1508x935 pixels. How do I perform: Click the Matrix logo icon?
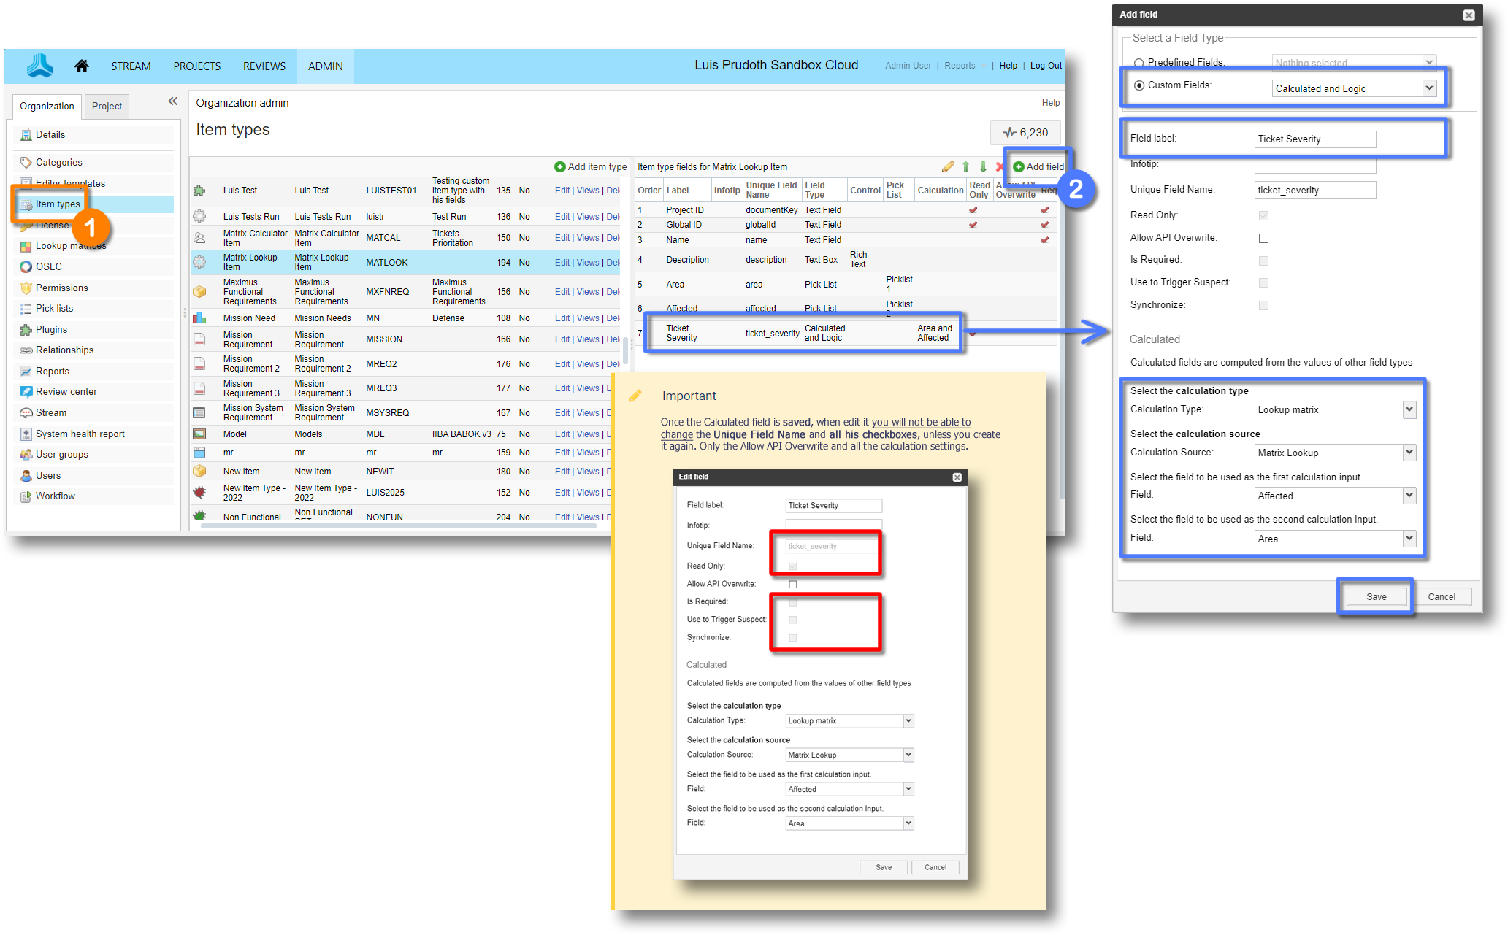[x=39, y=66]
